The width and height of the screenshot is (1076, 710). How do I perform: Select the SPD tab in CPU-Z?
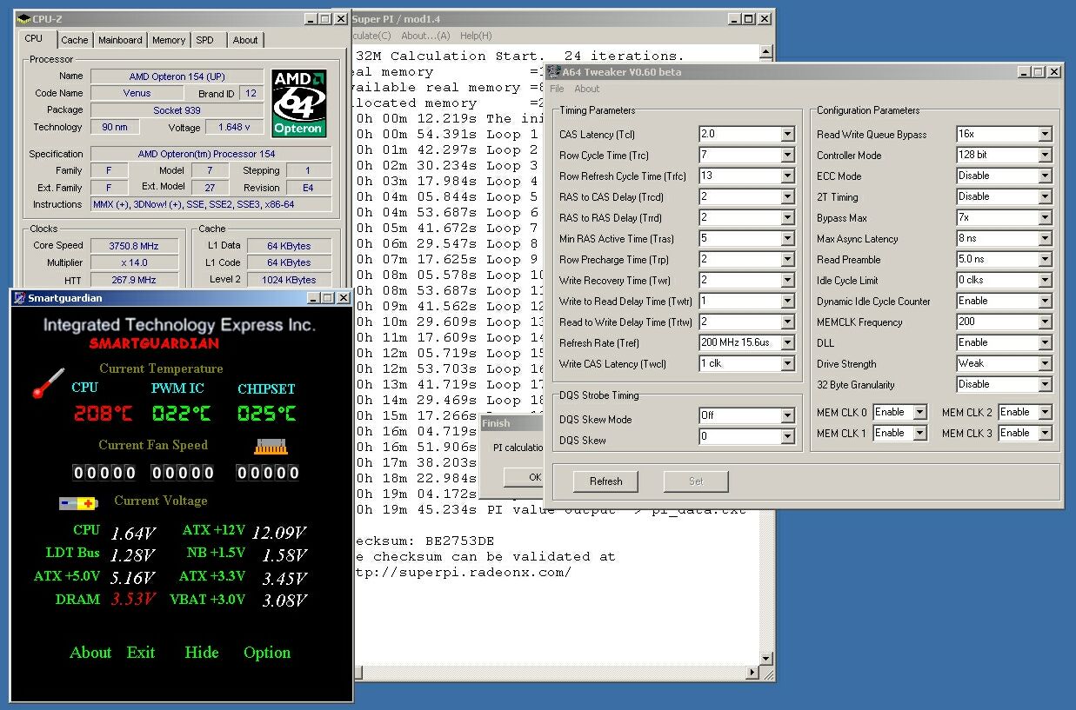click(x=204, y=40)
